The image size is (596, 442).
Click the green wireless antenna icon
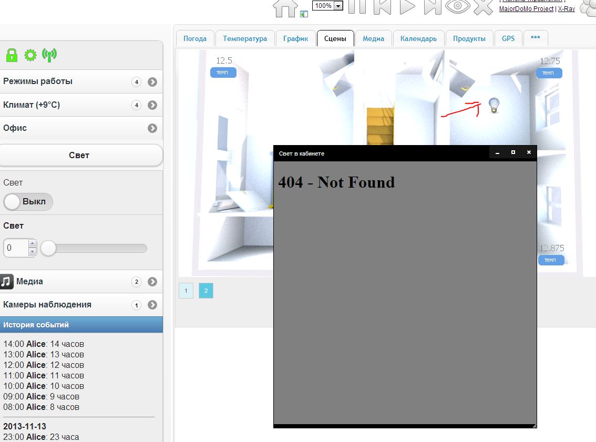pos(49,55)
